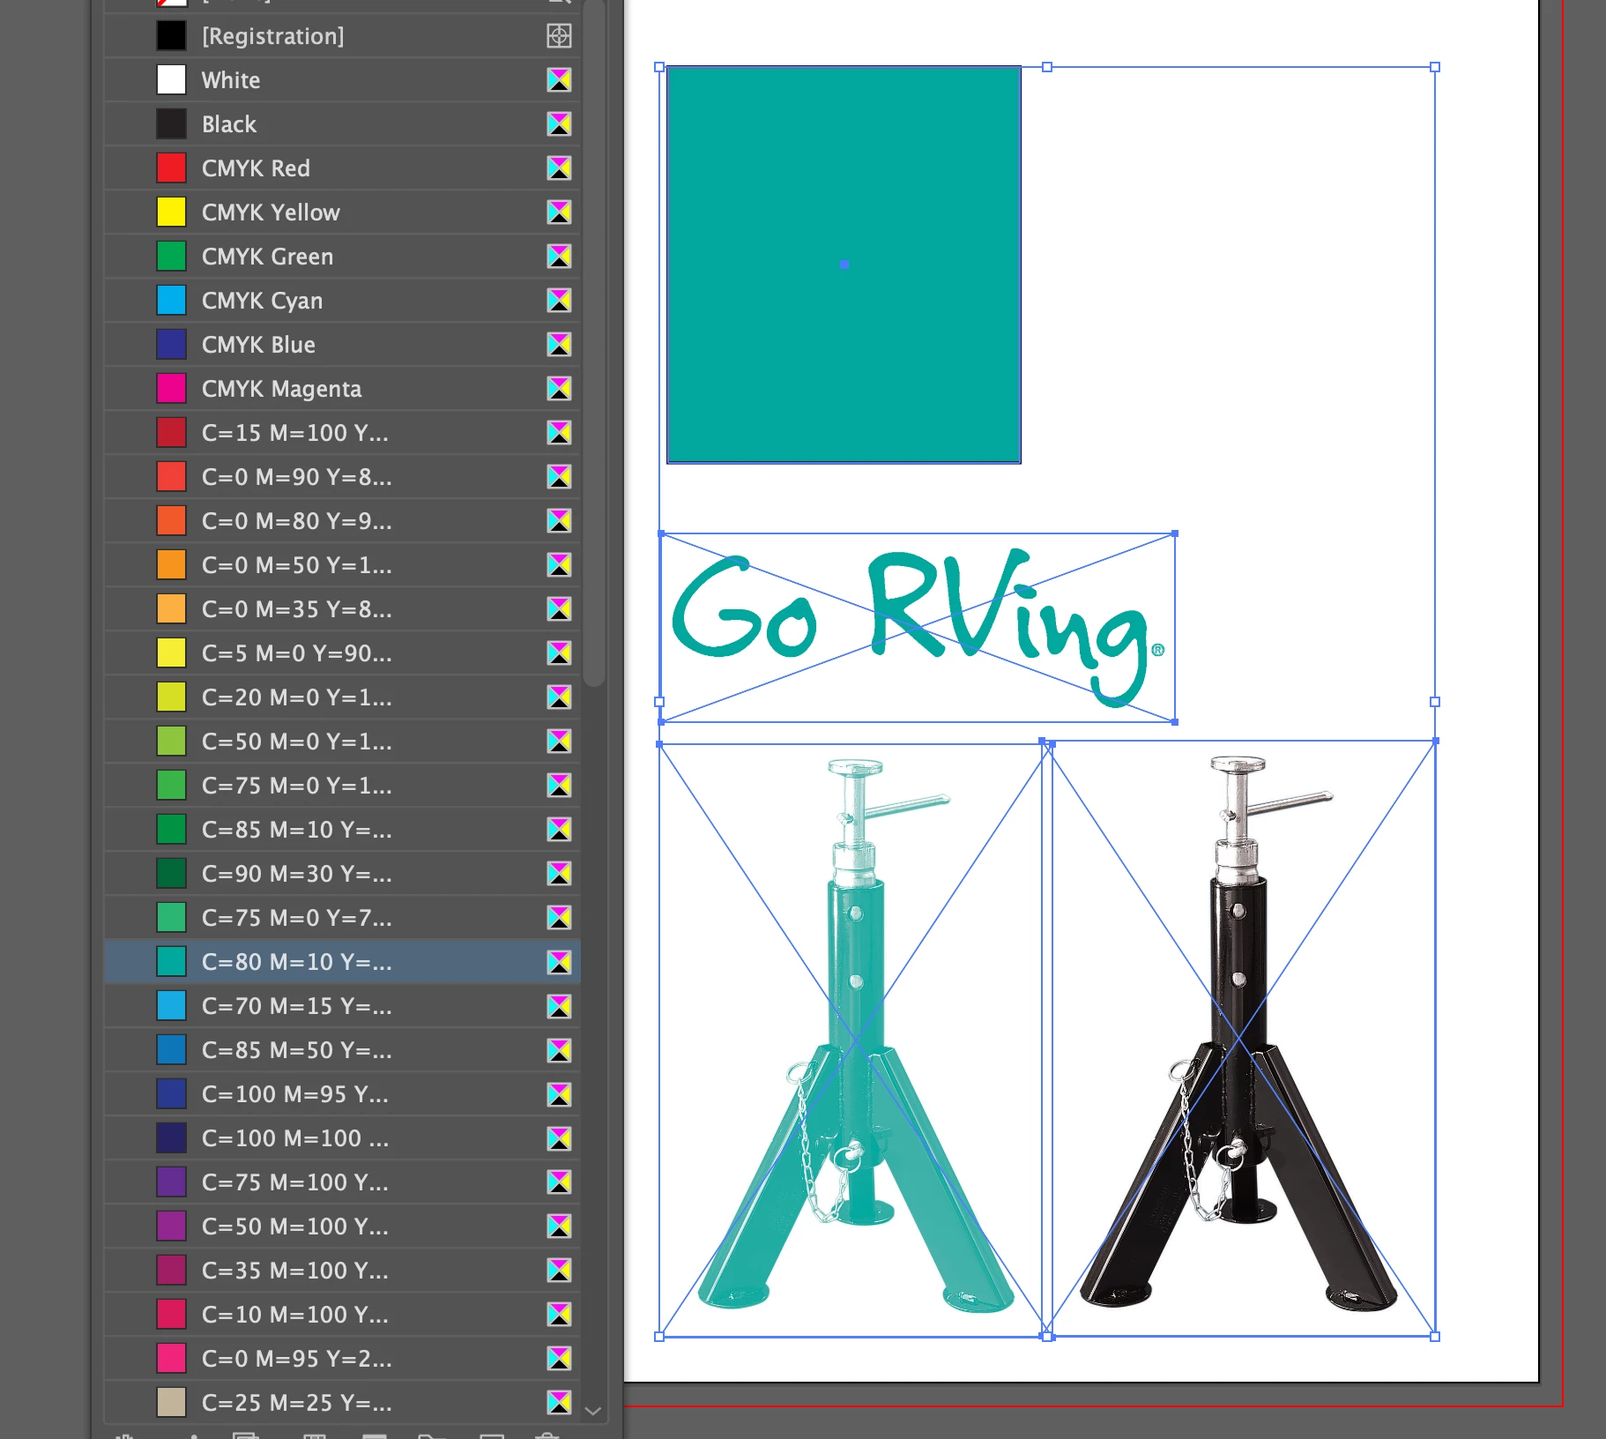The image size is (1606, 1439).
Task: Click process icon on C=90 M=30 row
Action: coord(559,874)
